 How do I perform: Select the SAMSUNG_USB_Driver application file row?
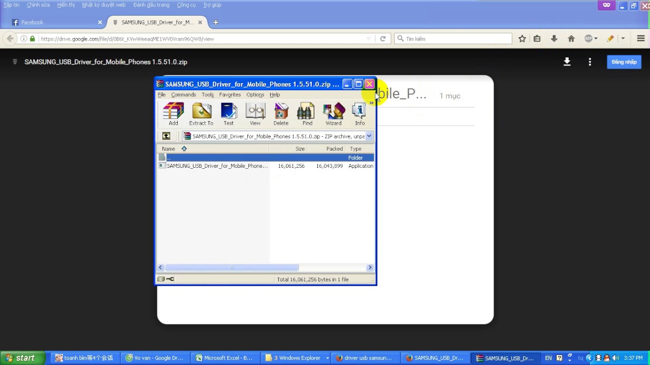[x=266, y=166]
